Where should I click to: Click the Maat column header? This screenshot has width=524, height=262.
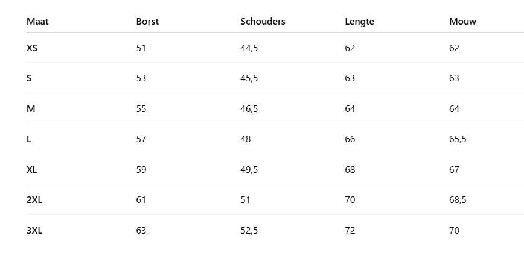tap(37, 22)
